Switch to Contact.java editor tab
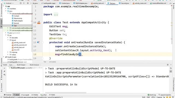The width and height of the screenshot is (175, 98). 65,3
